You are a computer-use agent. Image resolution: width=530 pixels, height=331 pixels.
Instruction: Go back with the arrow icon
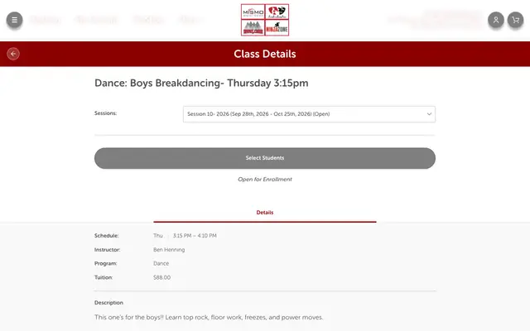[x=13, y=54]
